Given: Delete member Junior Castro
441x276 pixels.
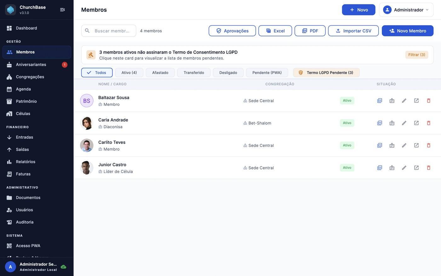Looking at the screenshot, I should pyautogui.click(x=428, y=168).
